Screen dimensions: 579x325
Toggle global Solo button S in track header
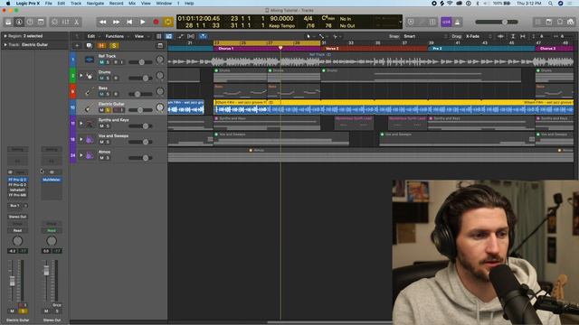tap(114, 46)
